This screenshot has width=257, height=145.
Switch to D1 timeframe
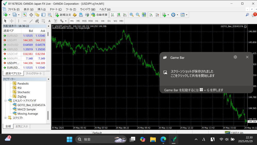109,21
